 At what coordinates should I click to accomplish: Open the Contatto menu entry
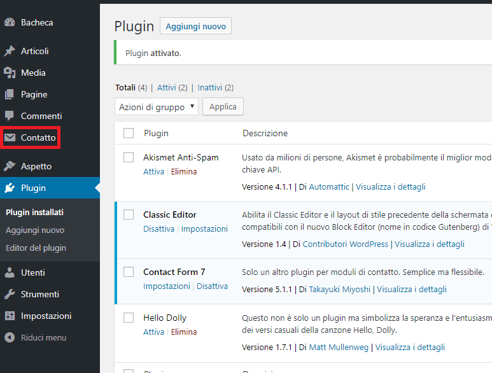[x=38, y=137]
